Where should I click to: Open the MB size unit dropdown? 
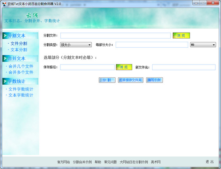point(203,45)
